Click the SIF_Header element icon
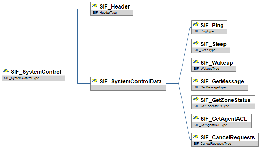This screenshot has width=260, height=148. (95, 6)
